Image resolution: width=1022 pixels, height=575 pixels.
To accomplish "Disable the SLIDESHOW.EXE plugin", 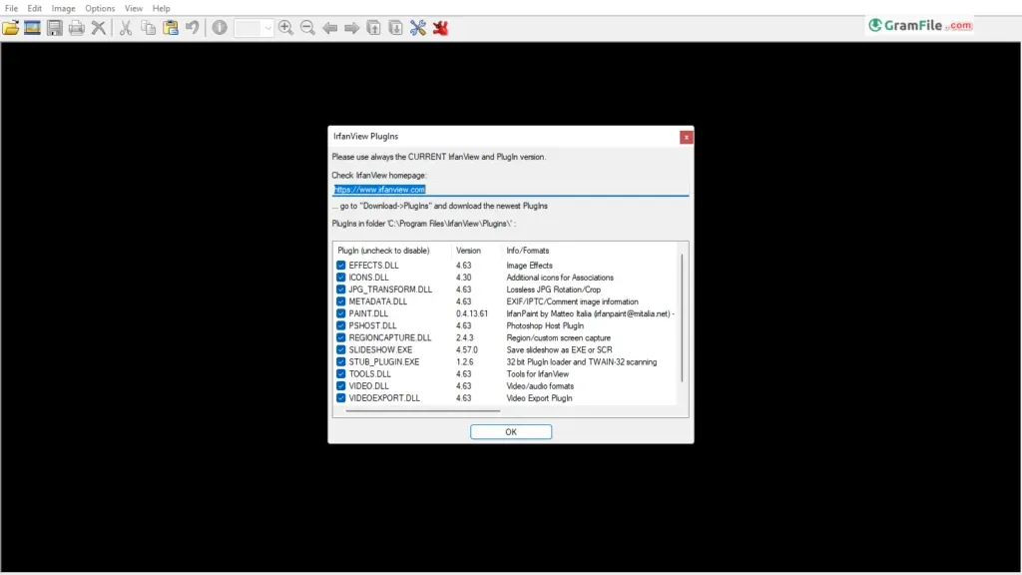I will (x=341, y=349).
